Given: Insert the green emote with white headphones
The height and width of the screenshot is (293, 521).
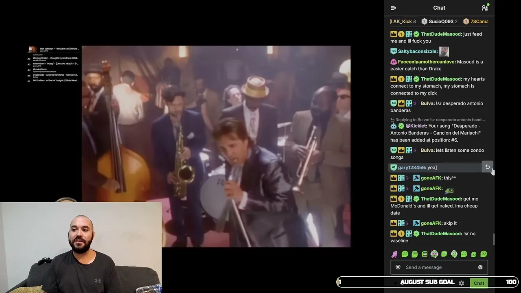Looking at the screenshot, I should coord(454,254).
